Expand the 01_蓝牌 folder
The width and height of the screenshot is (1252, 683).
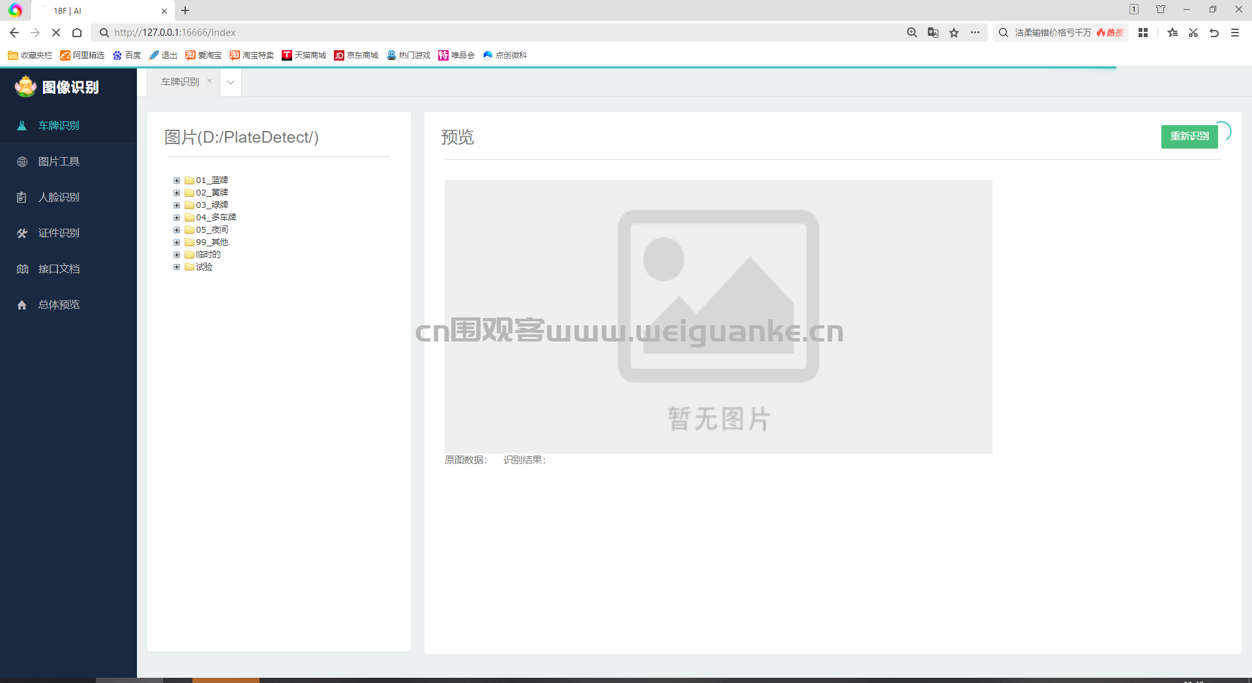177,181
